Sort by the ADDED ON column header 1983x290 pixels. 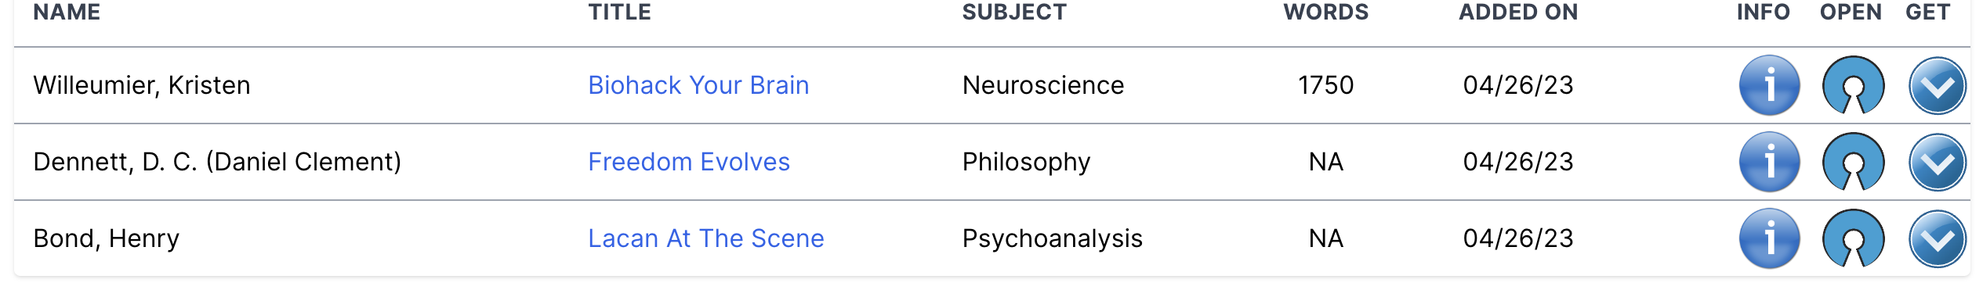pos(1518,13)
